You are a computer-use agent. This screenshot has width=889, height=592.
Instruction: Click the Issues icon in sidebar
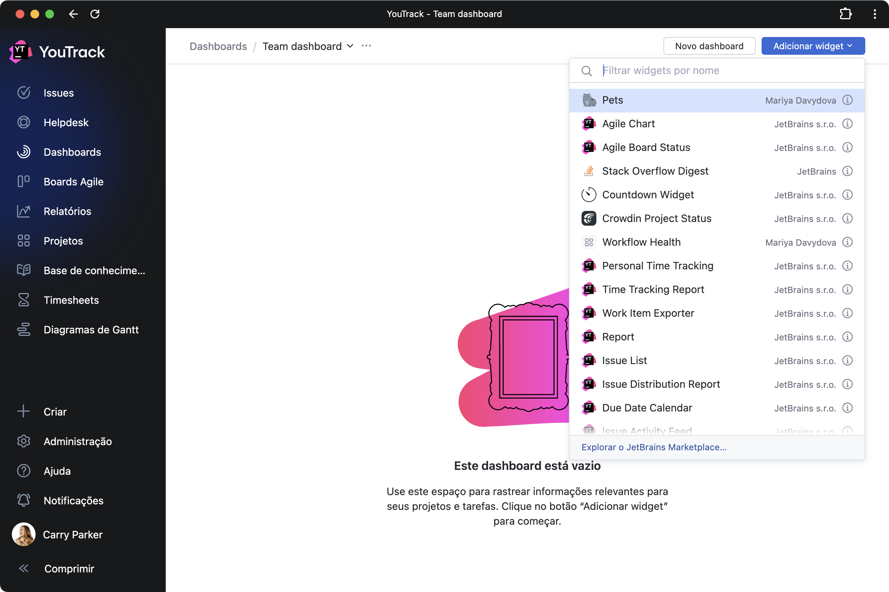(x=24, y=92)
